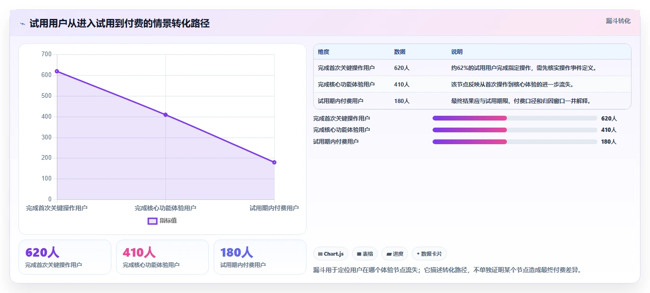Click the 试用期内付费用户 progress bar
The image size is (650, 293).
[515, 142]
